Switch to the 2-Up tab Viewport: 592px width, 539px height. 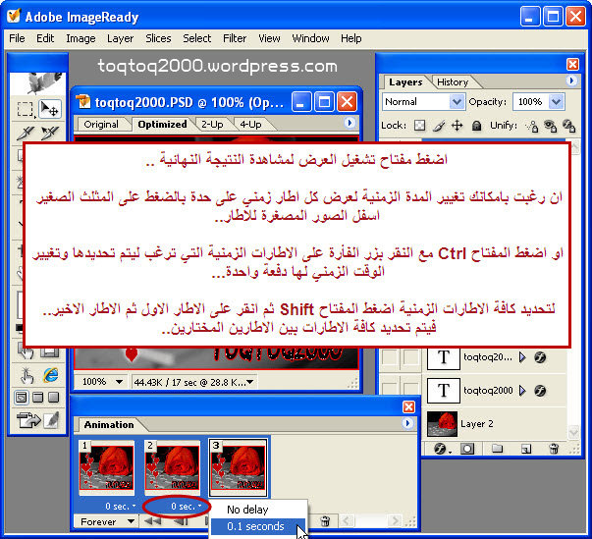click(x=211, y=125)
